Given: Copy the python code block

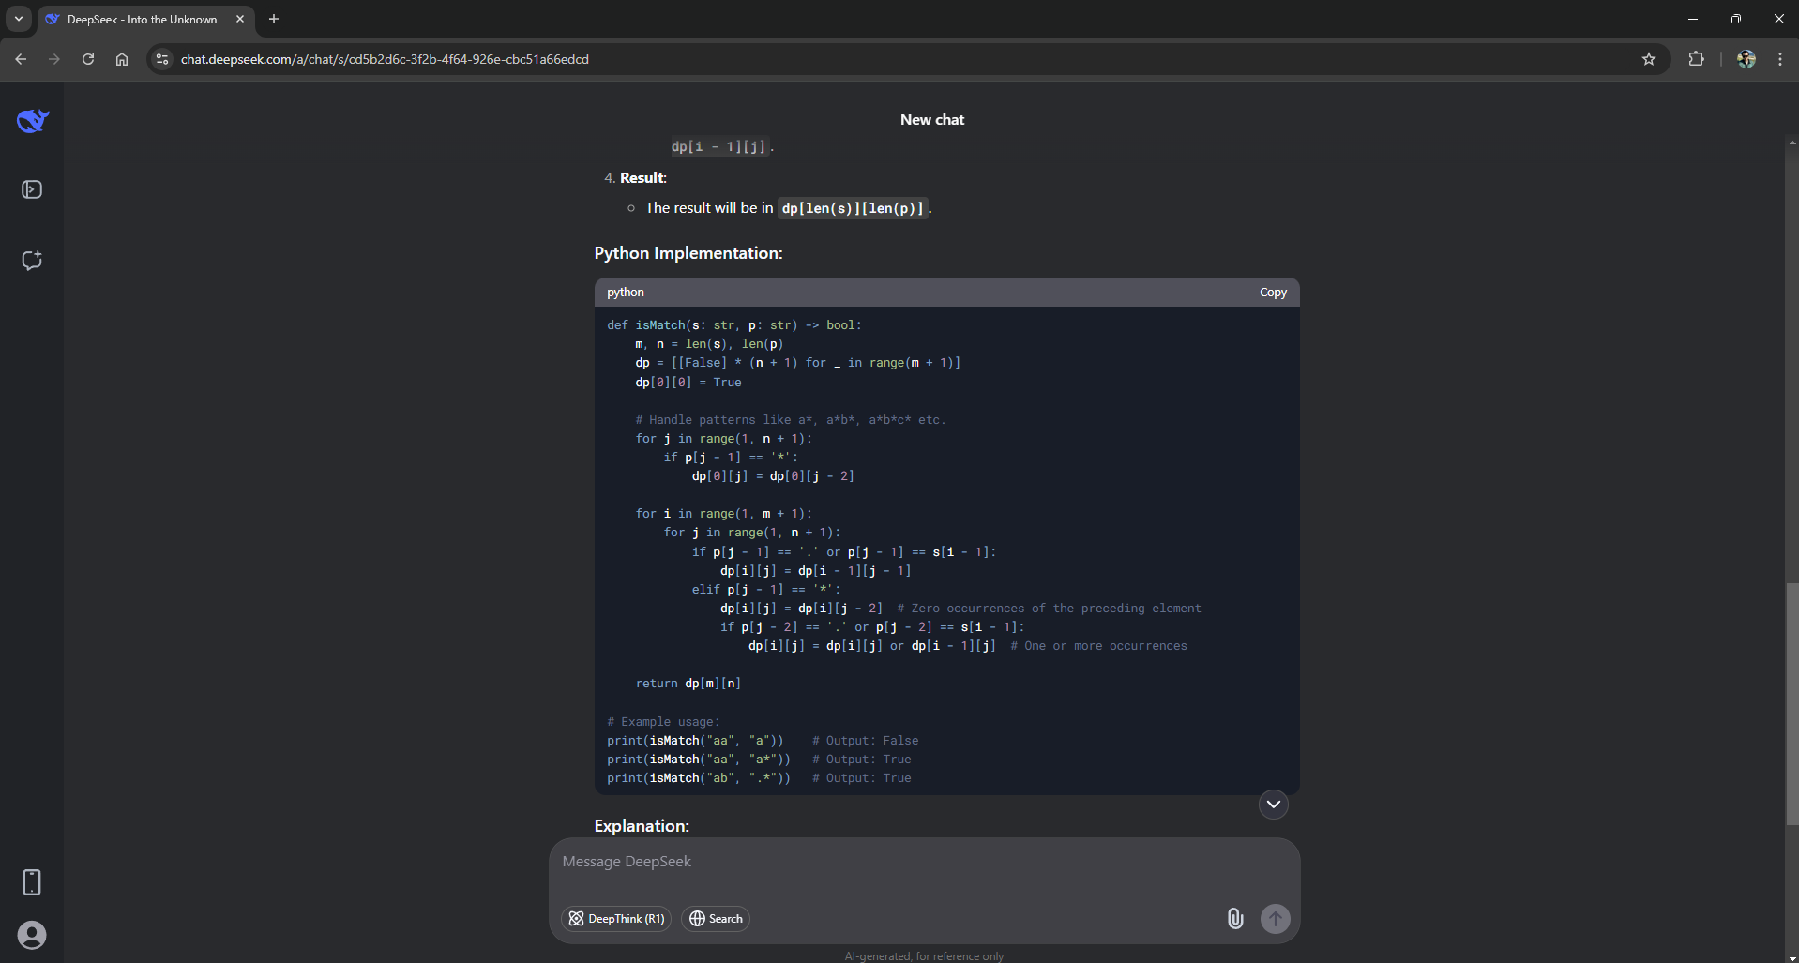Looking at the screenshot, I should pyautogui.click(x=1273, y=293).
